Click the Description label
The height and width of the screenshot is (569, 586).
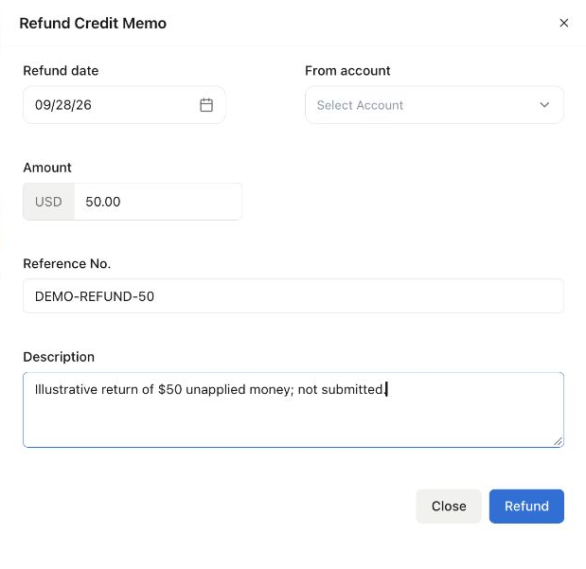click(59, 357)
